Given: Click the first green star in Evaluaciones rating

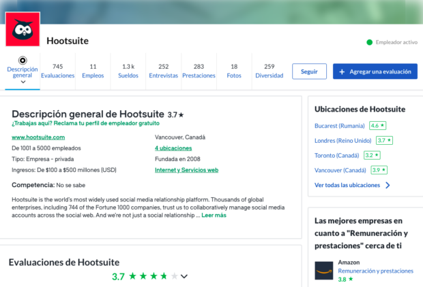Looking at the screenshot, I should [x=133, y=276].
